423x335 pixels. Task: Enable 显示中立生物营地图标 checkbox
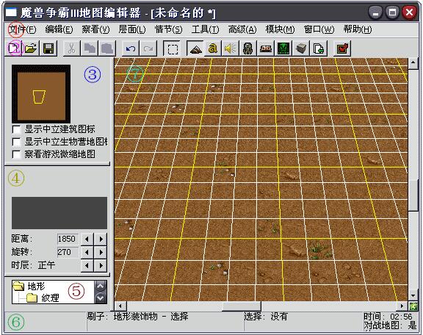(16, 142)
